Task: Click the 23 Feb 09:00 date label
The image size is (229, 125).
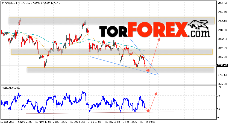Action: (148, 122)
